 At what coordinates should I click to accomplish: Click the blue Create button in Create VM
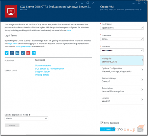[107, 129]
